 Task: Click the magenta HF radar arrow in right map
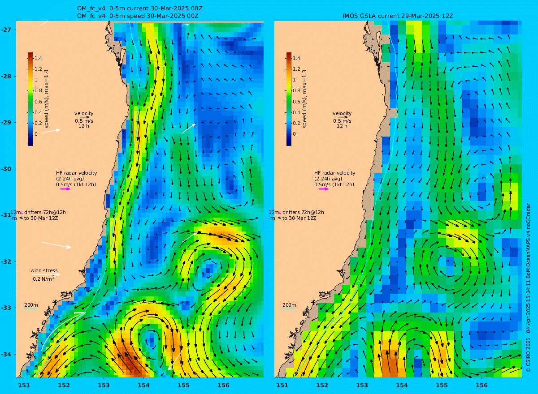[x=324, y=189]
